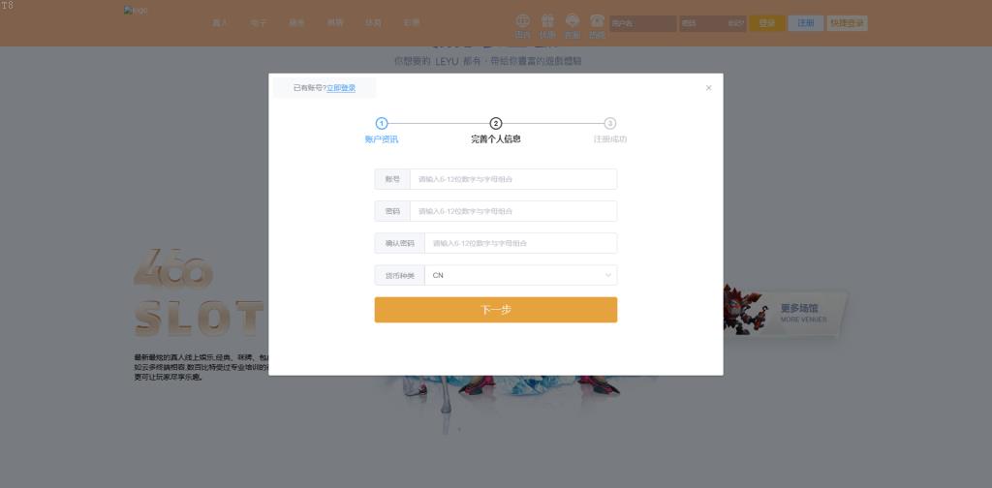992x488 pixels.
Task: Click the globe icon in the header
Action: click(x=523, y=20)
